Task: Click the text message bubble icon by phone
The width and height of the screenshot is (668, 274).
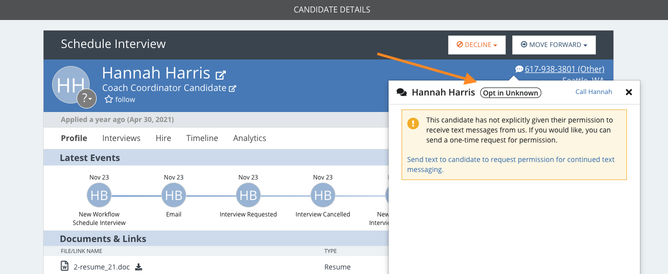Action: coord(519,69)
